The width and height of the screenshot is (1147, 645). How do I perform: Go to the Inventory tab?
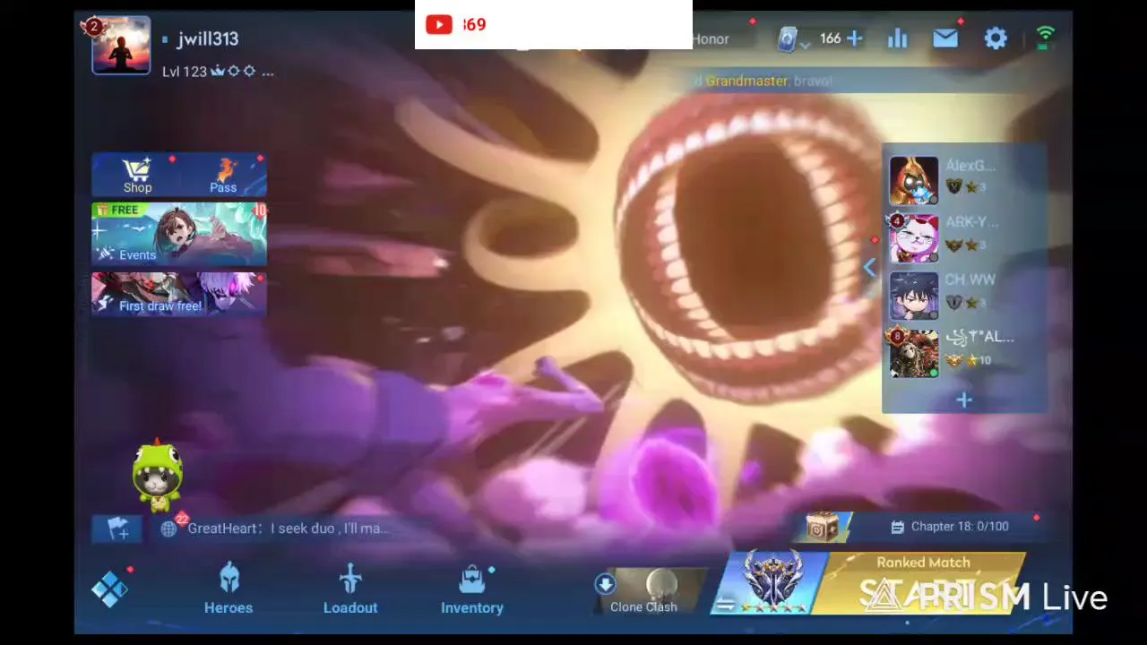coord(472,589)
